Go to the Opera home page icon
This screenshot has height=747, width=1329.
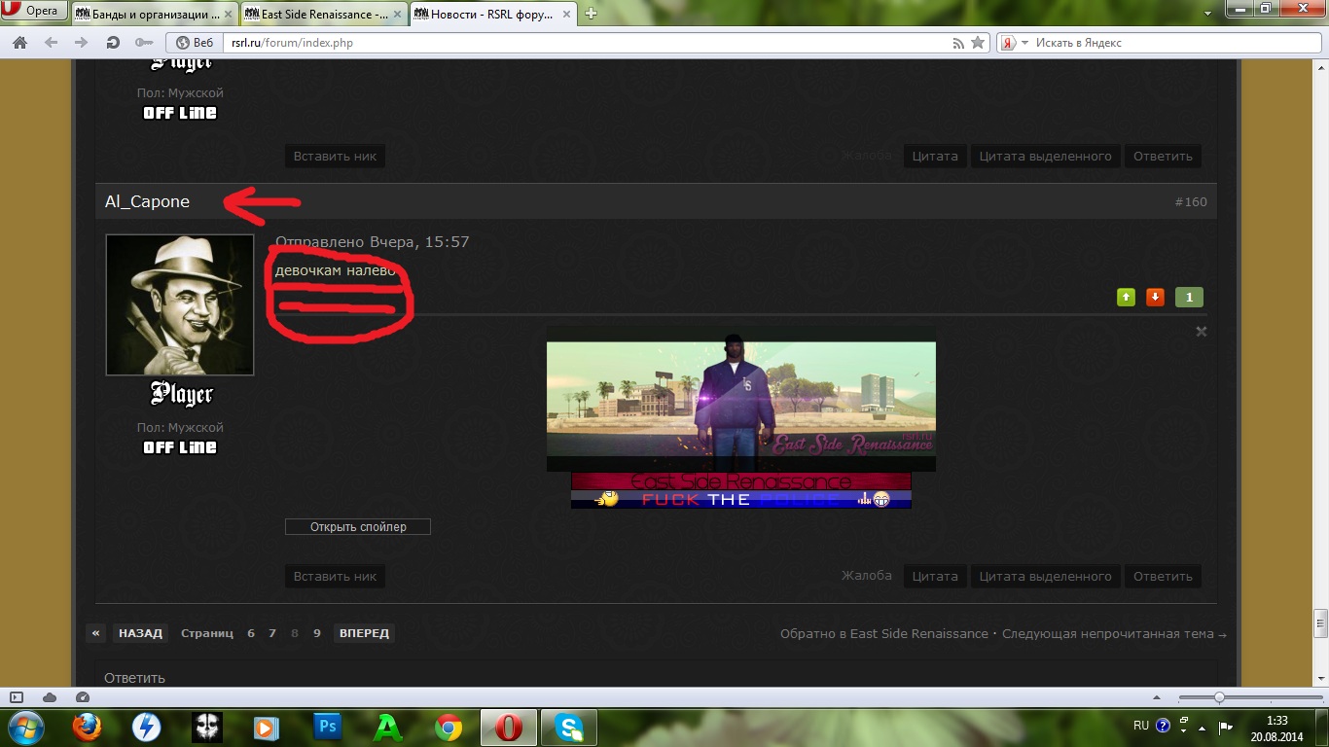[x=19, y=43]
